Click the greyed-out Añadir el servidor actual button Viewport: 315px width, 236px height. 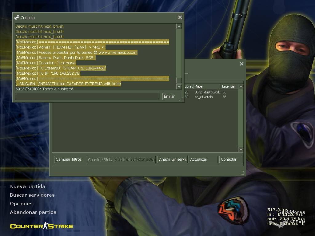coord(134,159)
